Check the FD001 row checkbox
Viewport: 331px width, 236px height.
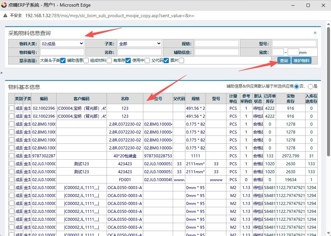click(12, 180)
